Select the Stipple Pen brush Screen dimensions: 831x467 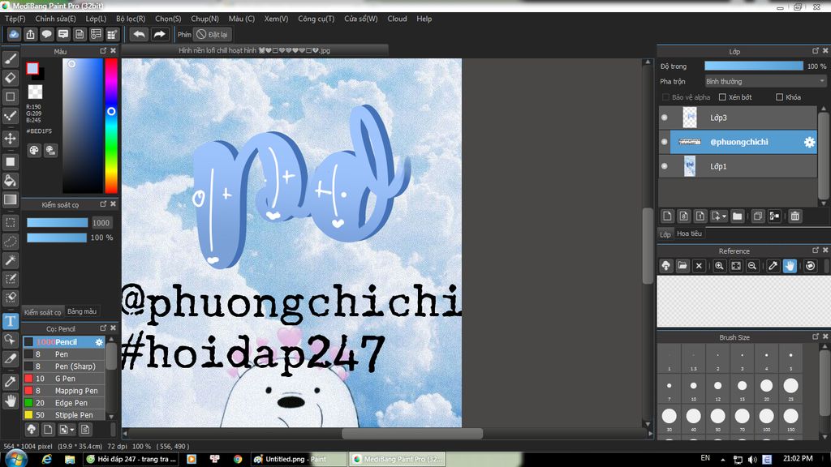(x=64, y=415)
